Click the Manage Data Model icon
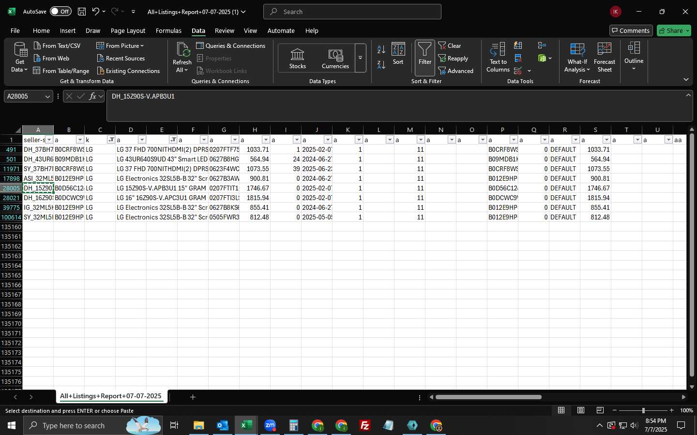697x435 pixels. (542, 58)
